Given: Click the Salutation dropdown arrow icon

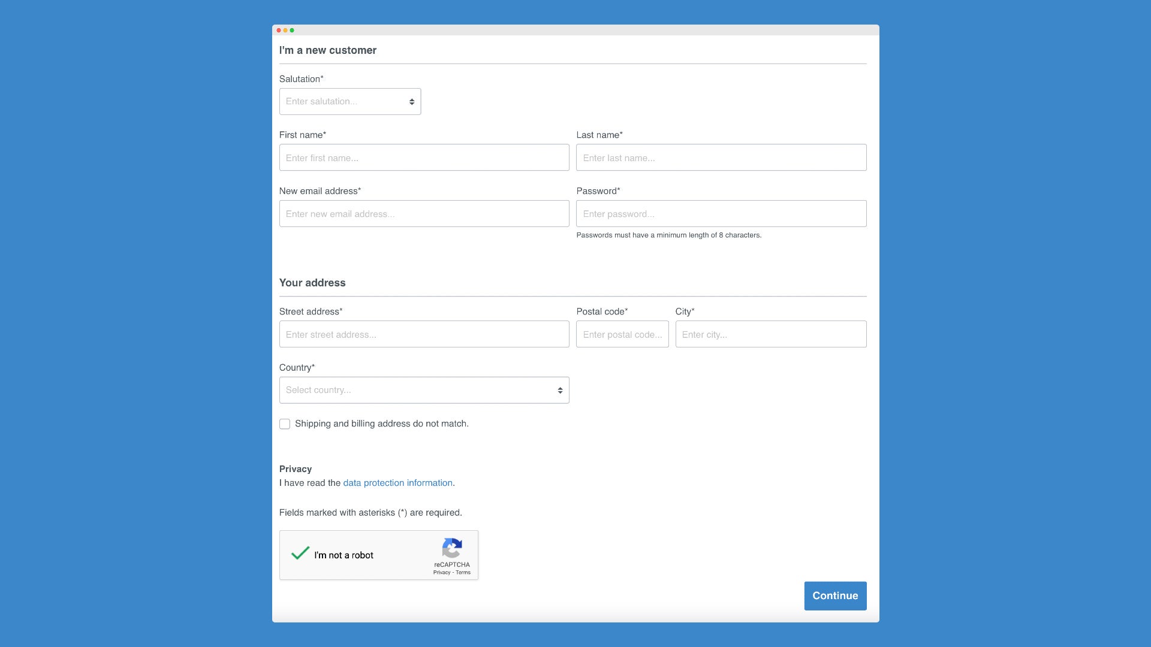Looking at the screenshot, I should click(412, 102).
